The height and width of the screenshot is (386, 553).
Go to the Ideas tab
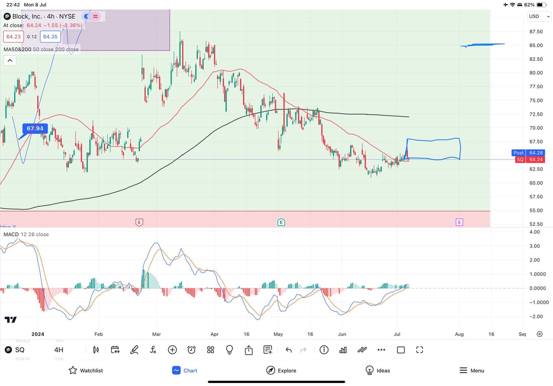pos(378,370)
